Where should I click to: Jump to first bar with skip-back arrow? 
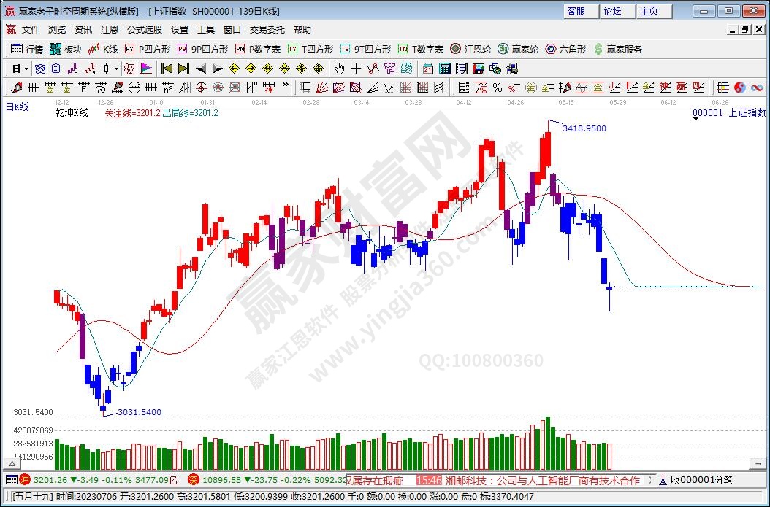coord(167,69)
